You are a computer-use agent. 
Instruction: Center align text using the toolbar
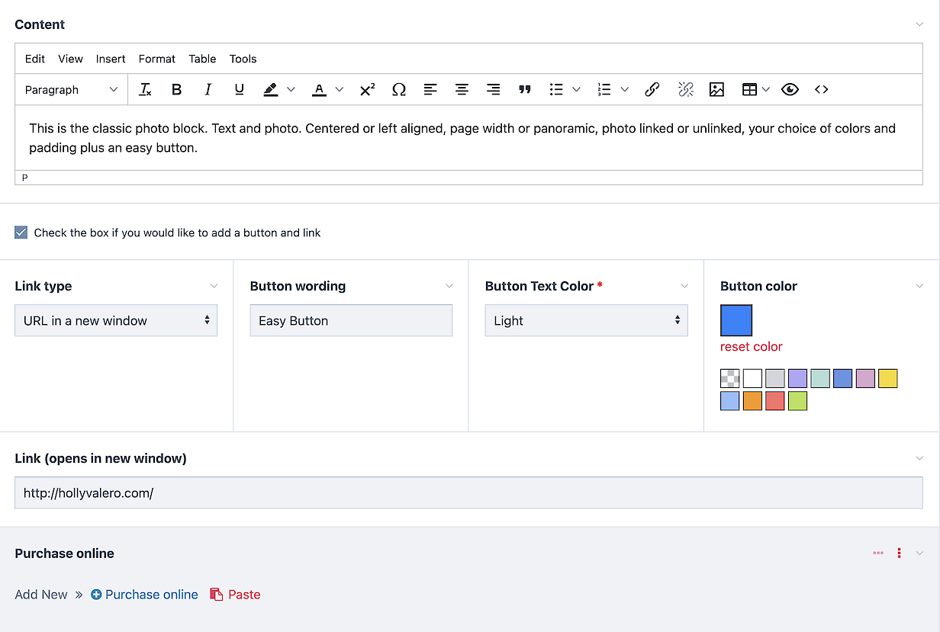coord(462,90)
